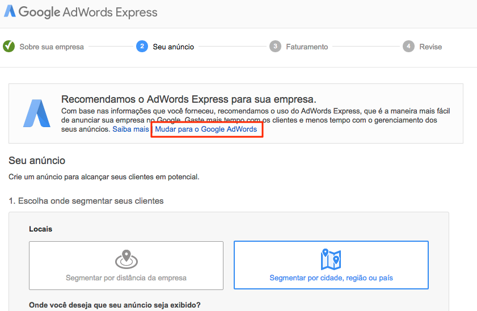Click text Crie um anúncio para alcançar clientes
The height and width of the screenshot is (311, 477).
(104, 177)
